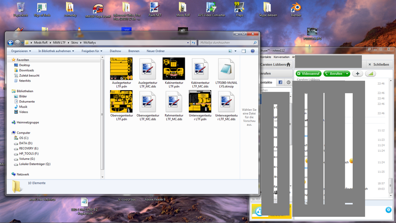Open the view options dropdown arrow
This screenshot has width=396, height=223.
236,51
